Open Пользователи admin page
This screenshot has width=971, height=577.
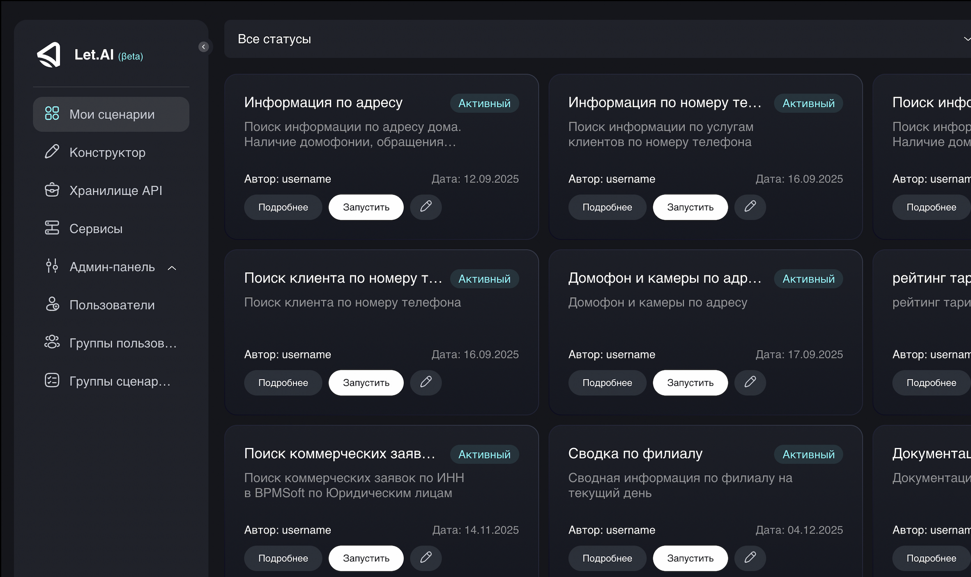pos(111,305)
